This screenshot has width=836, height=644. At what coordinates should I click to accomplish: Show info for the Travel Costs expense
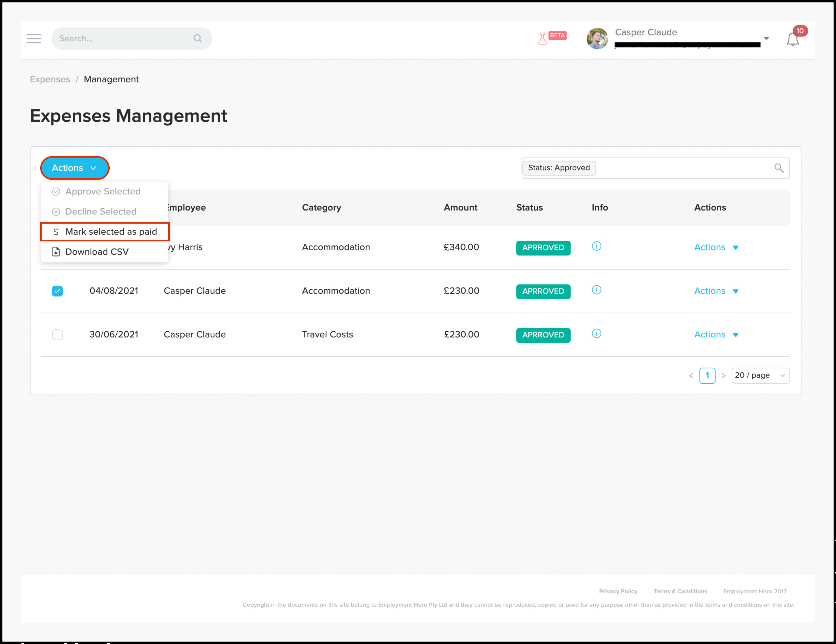(x=596, y=334)
